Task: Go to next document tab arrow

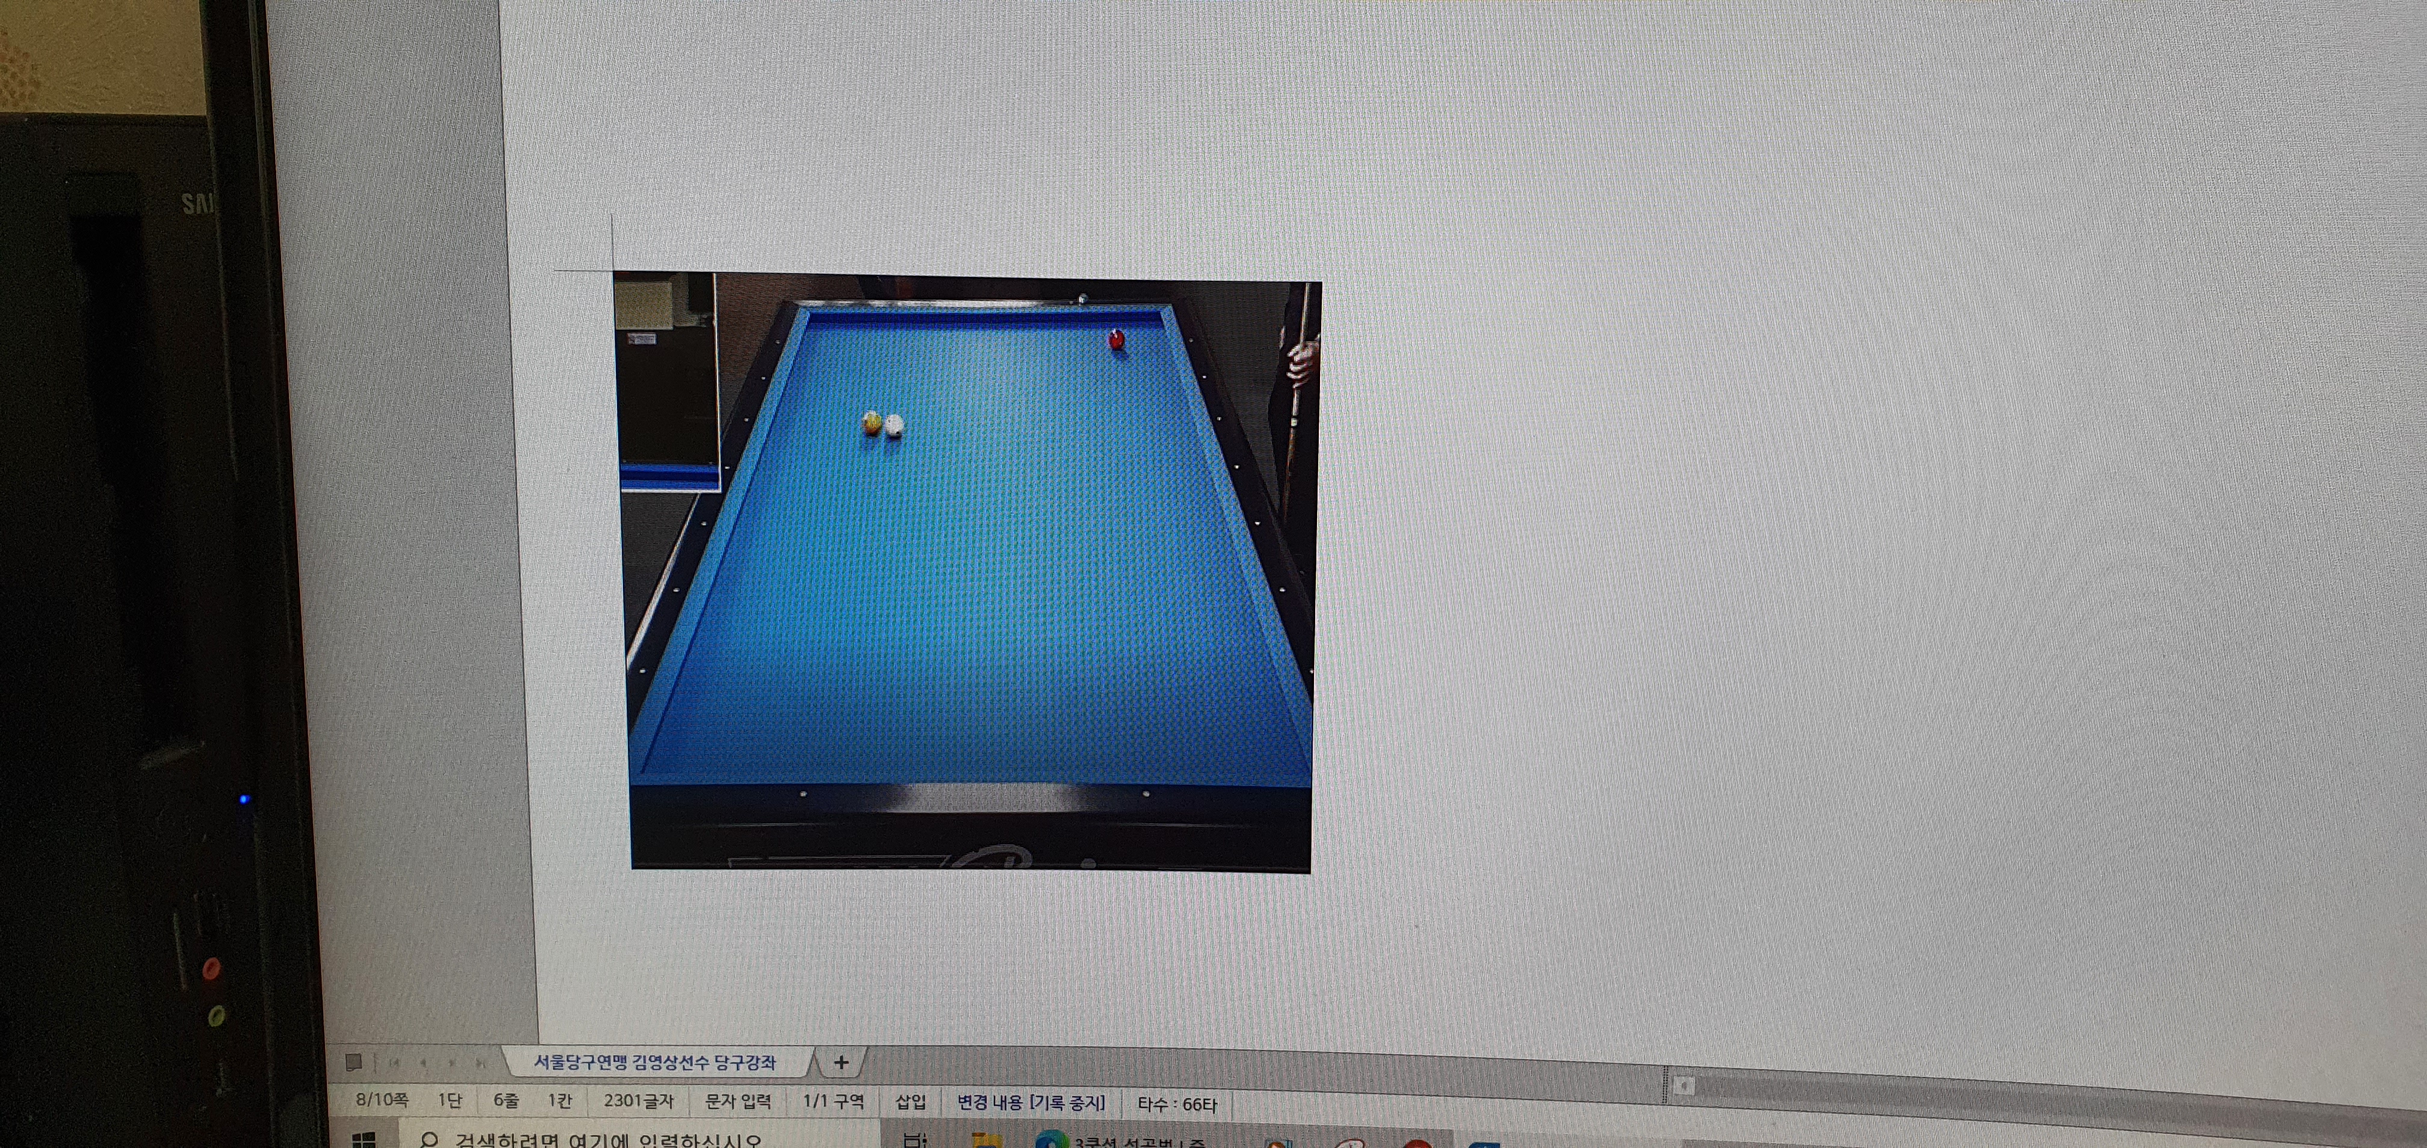Action: click(452, 1063)
